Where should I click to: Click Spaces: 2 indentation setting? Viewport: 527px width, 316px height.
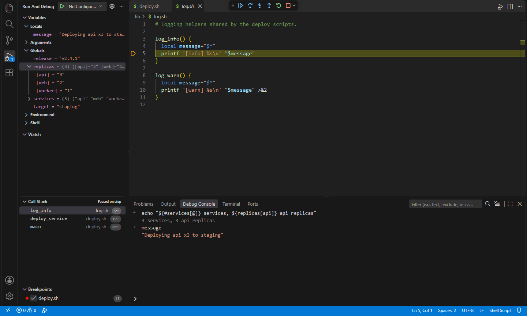pyautogui.click(x=447, y=311)
